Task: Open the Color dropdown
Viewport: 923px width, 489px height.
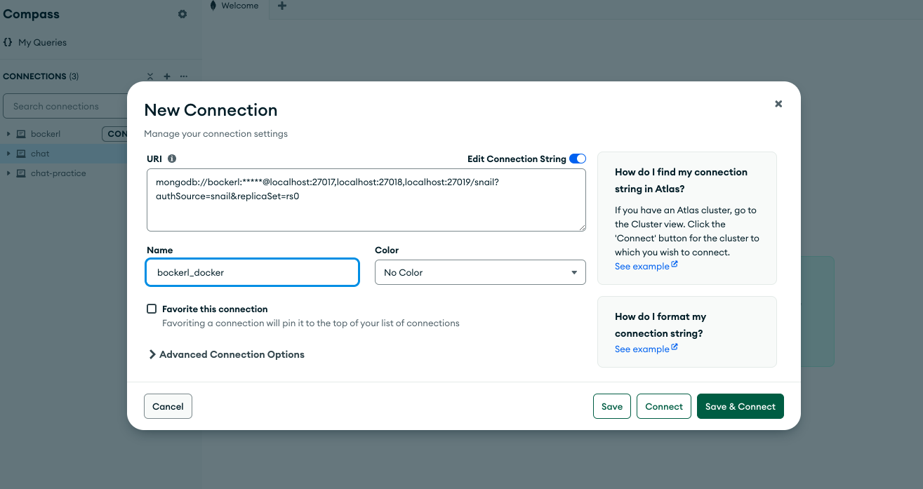Action: pos(480,272)
